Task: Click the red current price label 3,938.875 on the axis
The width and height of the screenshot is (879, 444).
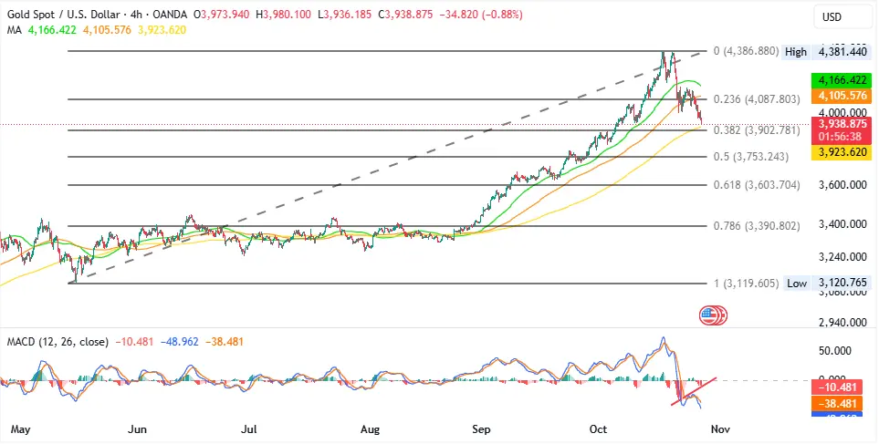Action: click(x=841, y=123)
